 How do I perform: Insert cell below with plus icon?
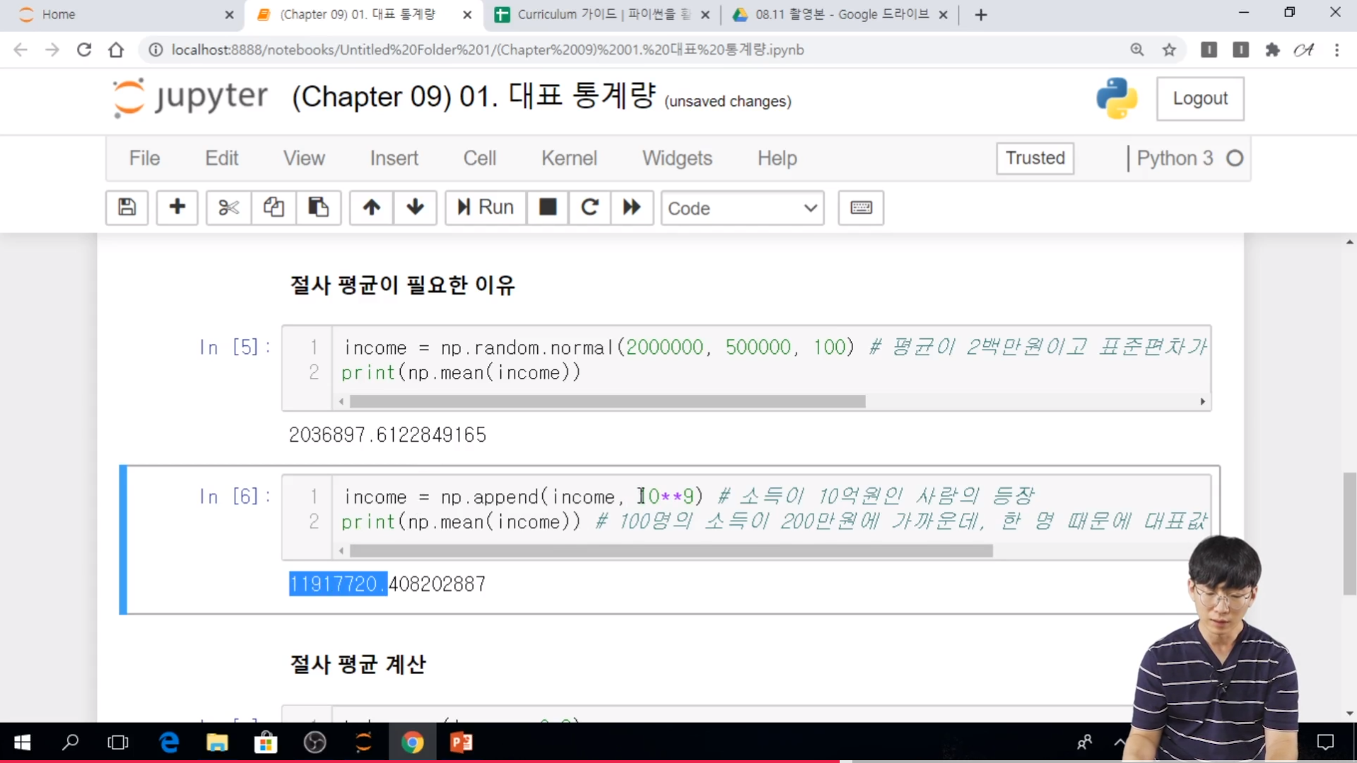click(177, 208)
